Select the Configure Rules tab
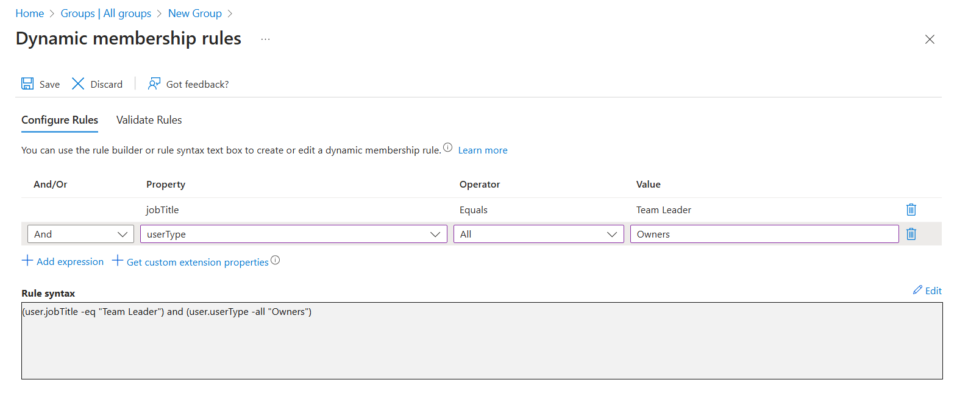The width and height of the screenshot is (957, 402). pos(60,120)
